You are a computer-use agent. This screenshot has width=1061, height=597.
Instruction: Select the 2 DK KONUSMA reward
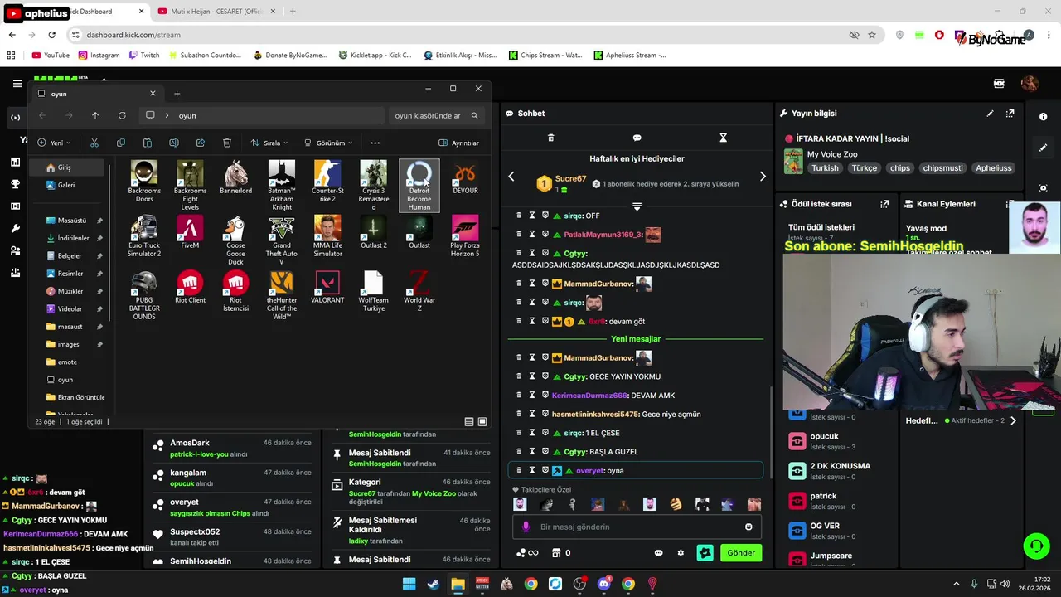click(836, 471)
